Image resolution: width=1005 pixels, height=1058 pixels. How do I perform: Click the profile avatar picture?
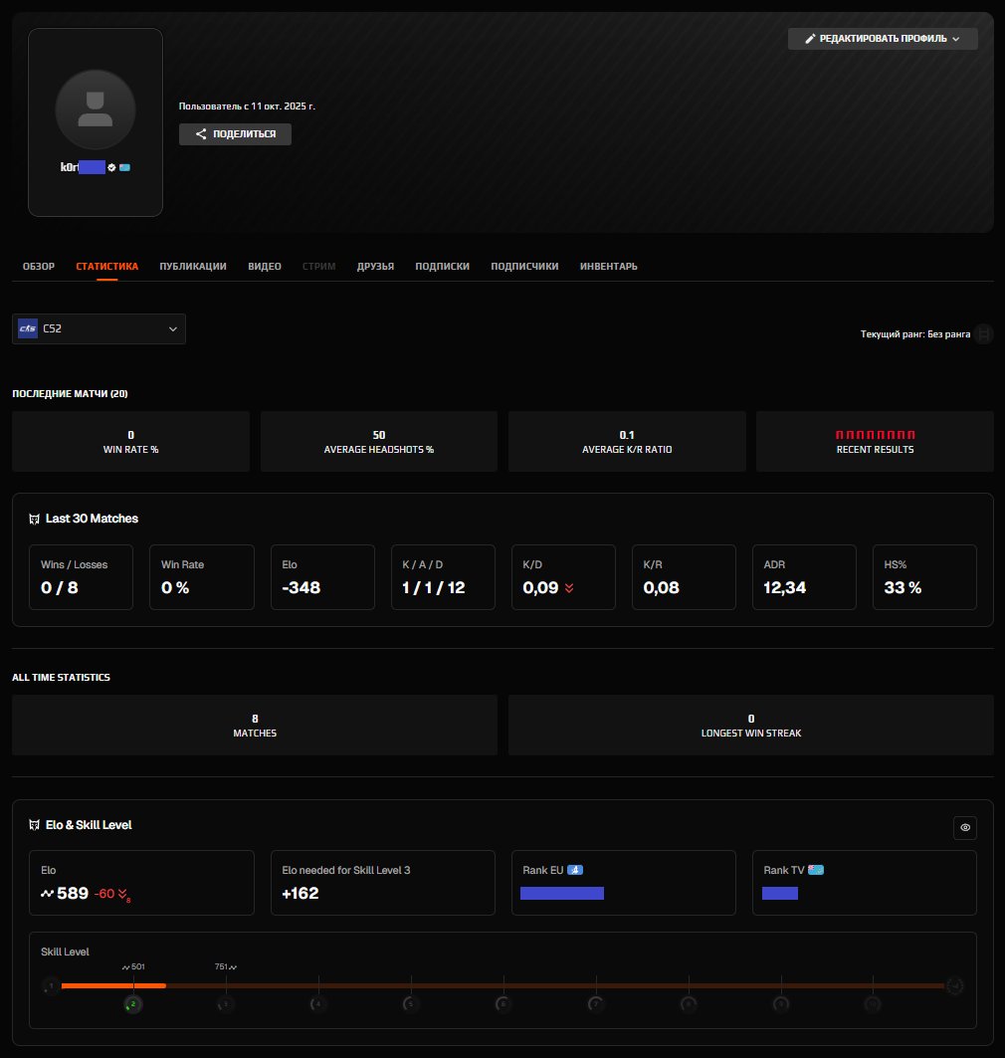(96, 108)
